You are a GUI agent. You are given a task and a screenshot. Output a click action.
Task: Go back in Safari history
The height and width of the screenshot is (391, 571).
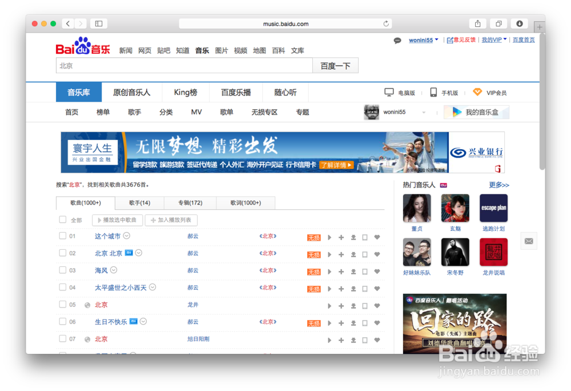(68, 23)
